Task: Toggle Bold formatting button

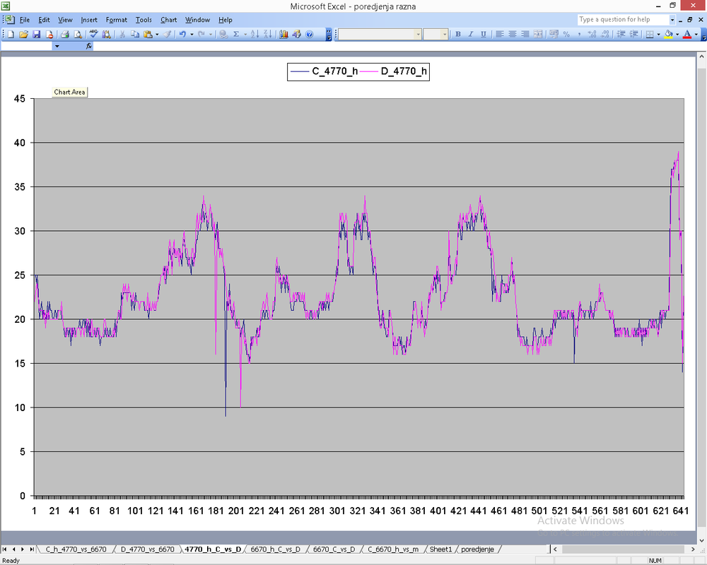Action: tap(458, 34)
